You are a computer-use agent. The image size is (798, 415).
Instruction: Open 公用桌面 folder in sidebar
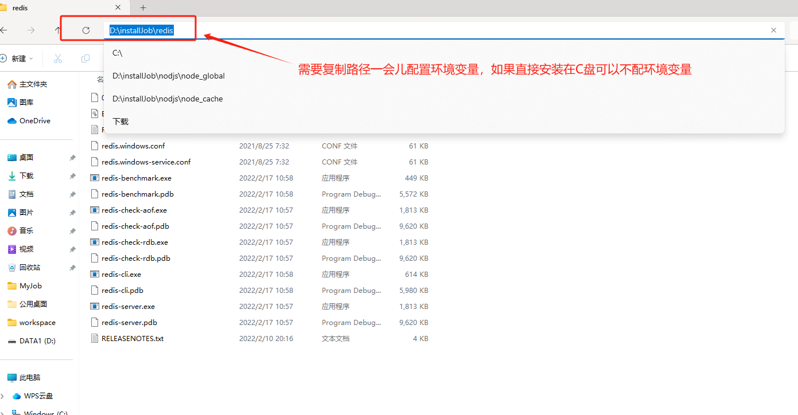click(28, 304)
